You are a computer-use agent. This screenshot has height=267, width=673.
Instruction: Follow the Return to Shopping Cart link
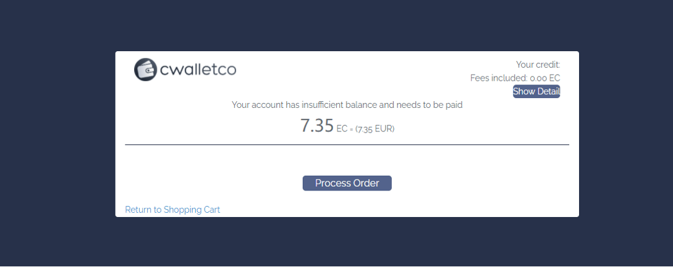(x=172, y=210)
